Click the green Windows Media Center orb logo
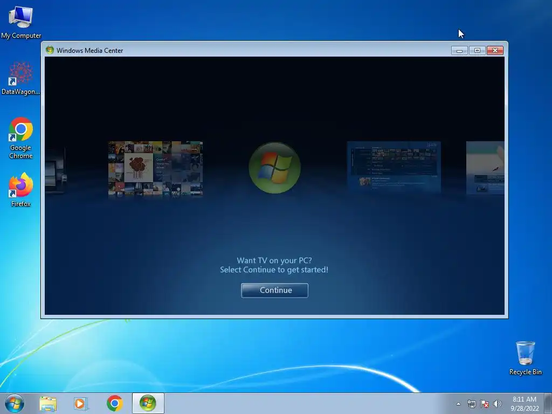Screen dimensions: 552x414 274,168
